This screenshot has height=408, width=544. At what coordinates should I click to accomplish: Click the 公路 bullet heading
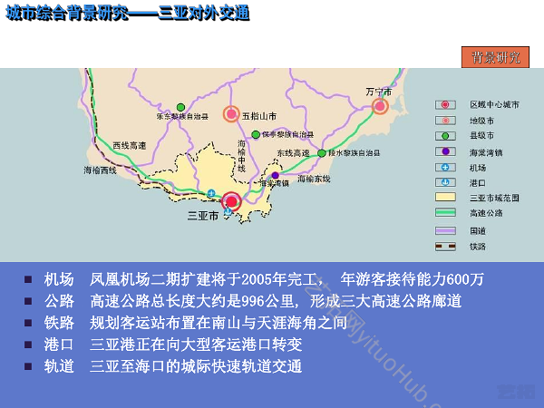pos(59,301)
